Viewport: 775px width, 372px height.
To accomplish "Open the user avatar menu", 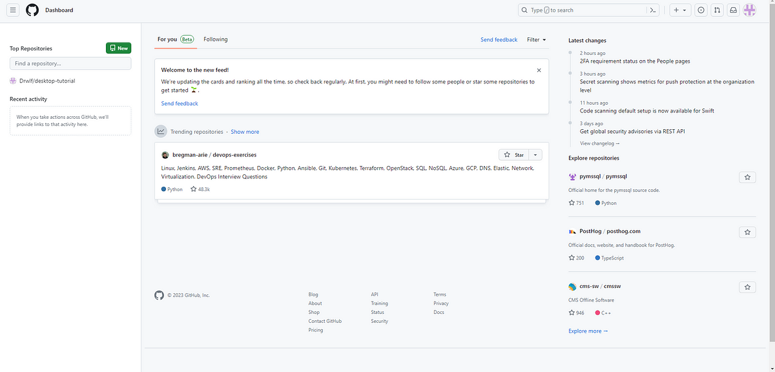I will 749,10.
